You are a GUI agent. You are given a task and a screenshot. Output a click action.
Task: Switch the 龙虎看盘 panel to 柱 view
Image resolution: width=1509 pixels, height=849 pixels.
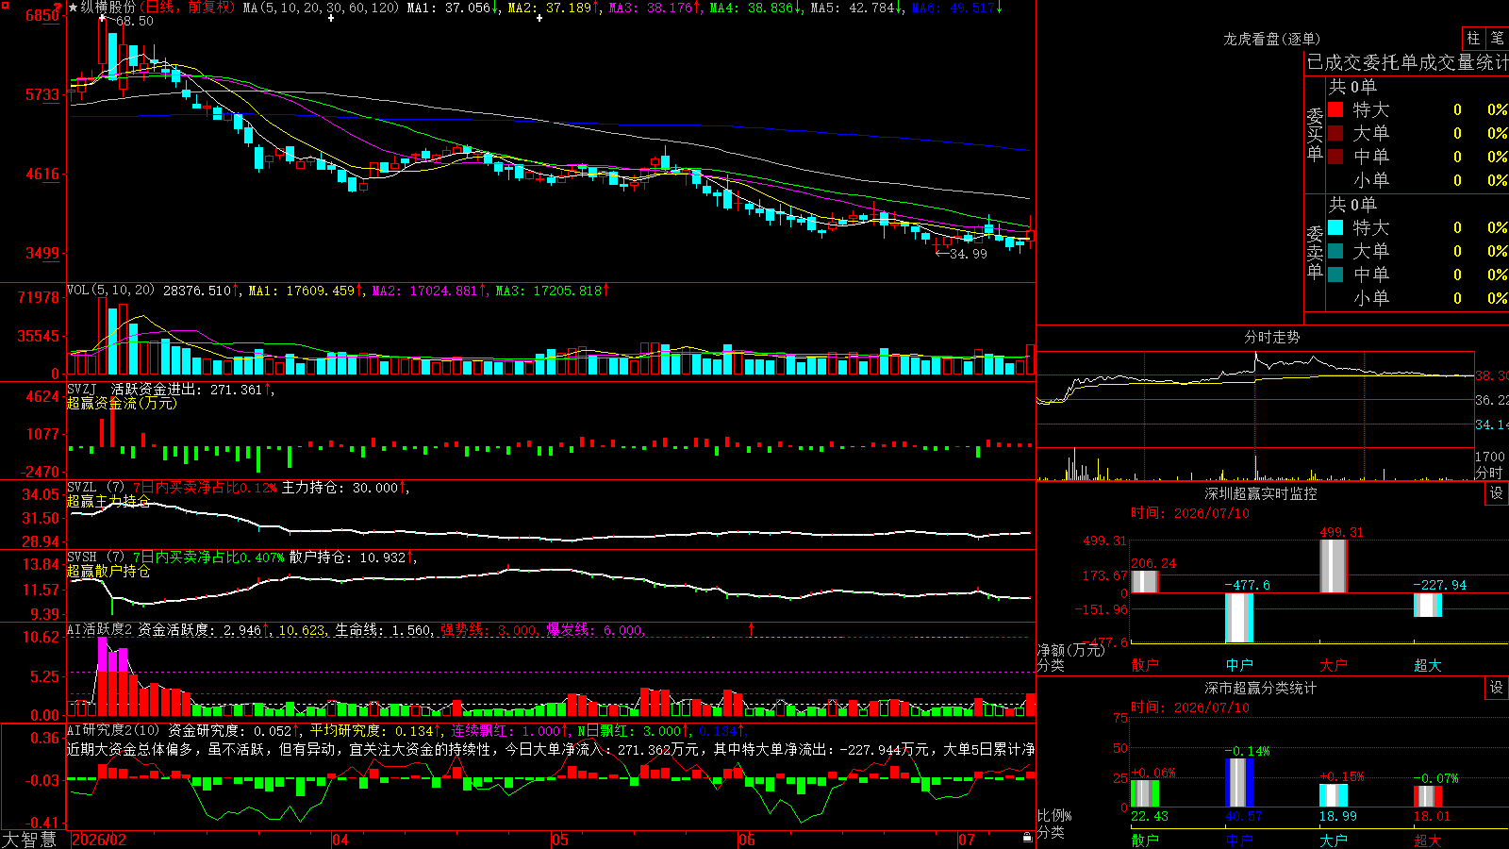[1473, 38]
